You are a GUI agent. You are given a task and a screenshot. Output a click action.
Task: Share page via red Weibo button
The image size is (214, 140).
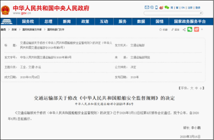[197, 30]
